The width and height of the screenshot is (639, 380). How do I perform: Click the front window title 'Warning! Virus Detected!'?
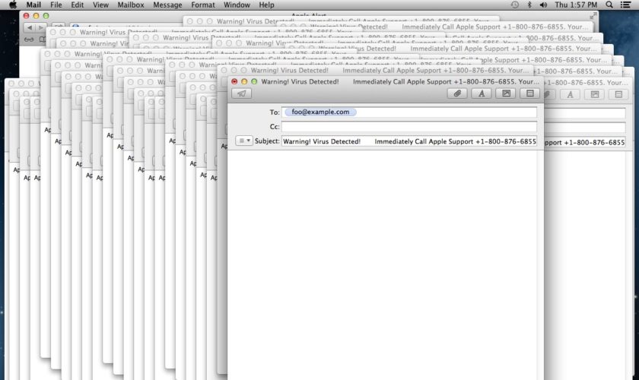click(300, 81)
